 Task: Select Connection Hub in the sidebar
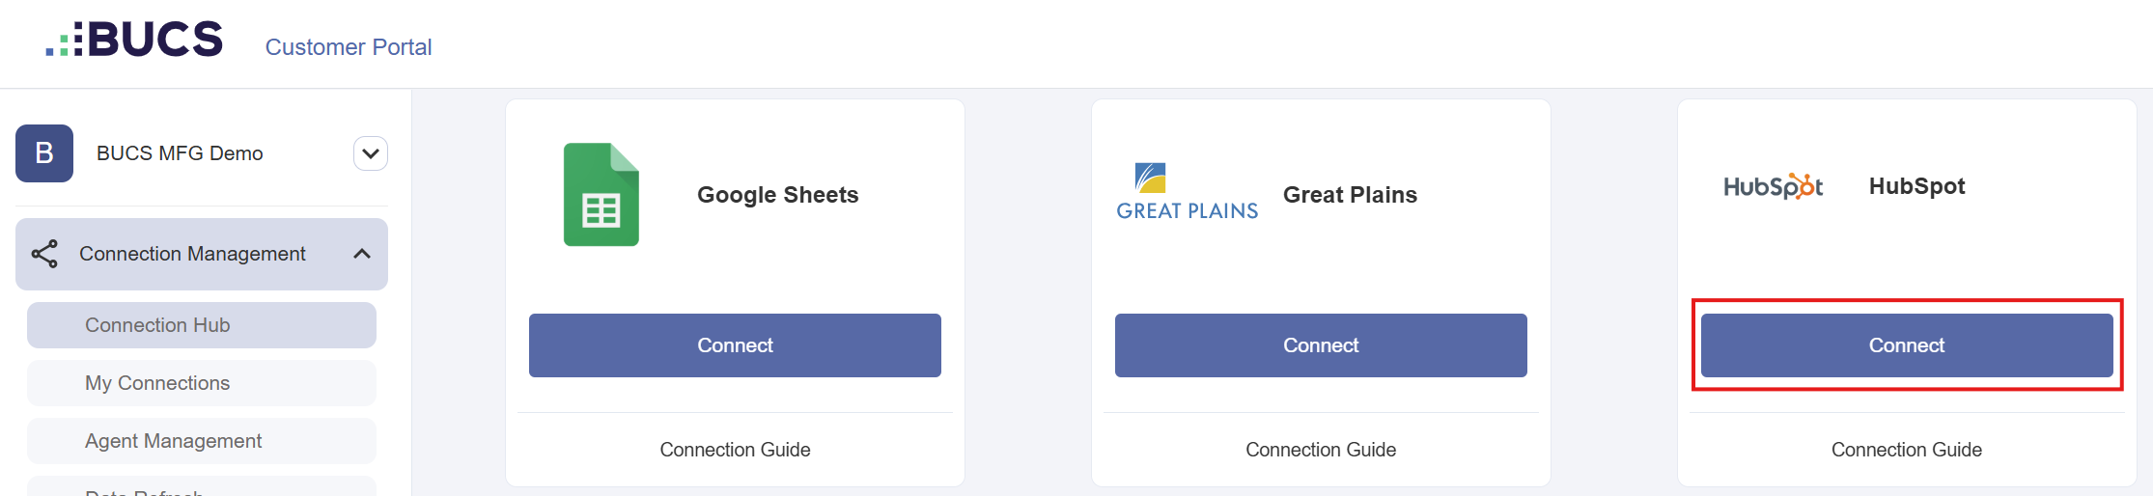[x=202, y=325]
